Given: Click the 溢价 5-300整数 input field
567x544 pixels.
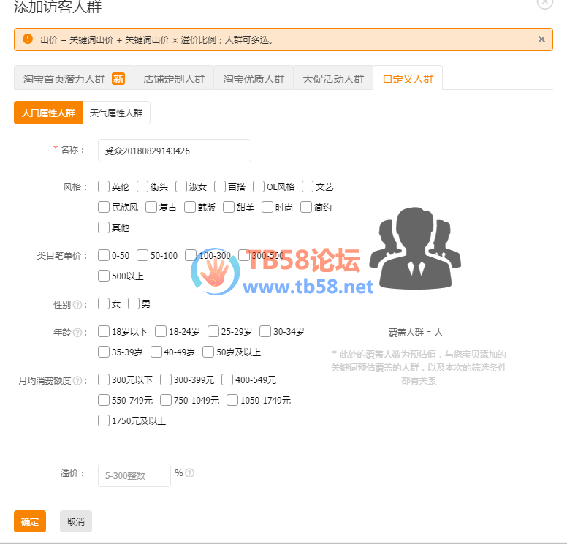Looking at the screenshot, I should pos(134,475).
